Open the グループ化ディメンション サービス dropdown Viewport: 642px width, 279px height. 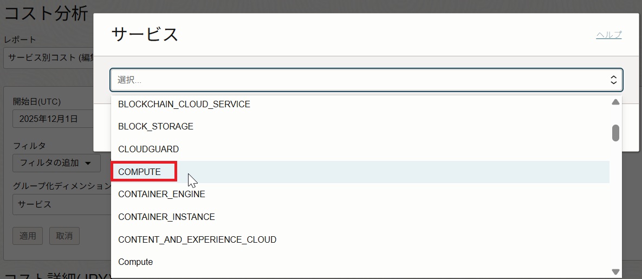point(54,204)
